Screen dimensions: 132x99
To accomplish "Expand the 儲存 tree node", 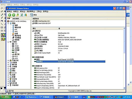I will (8, 69).
